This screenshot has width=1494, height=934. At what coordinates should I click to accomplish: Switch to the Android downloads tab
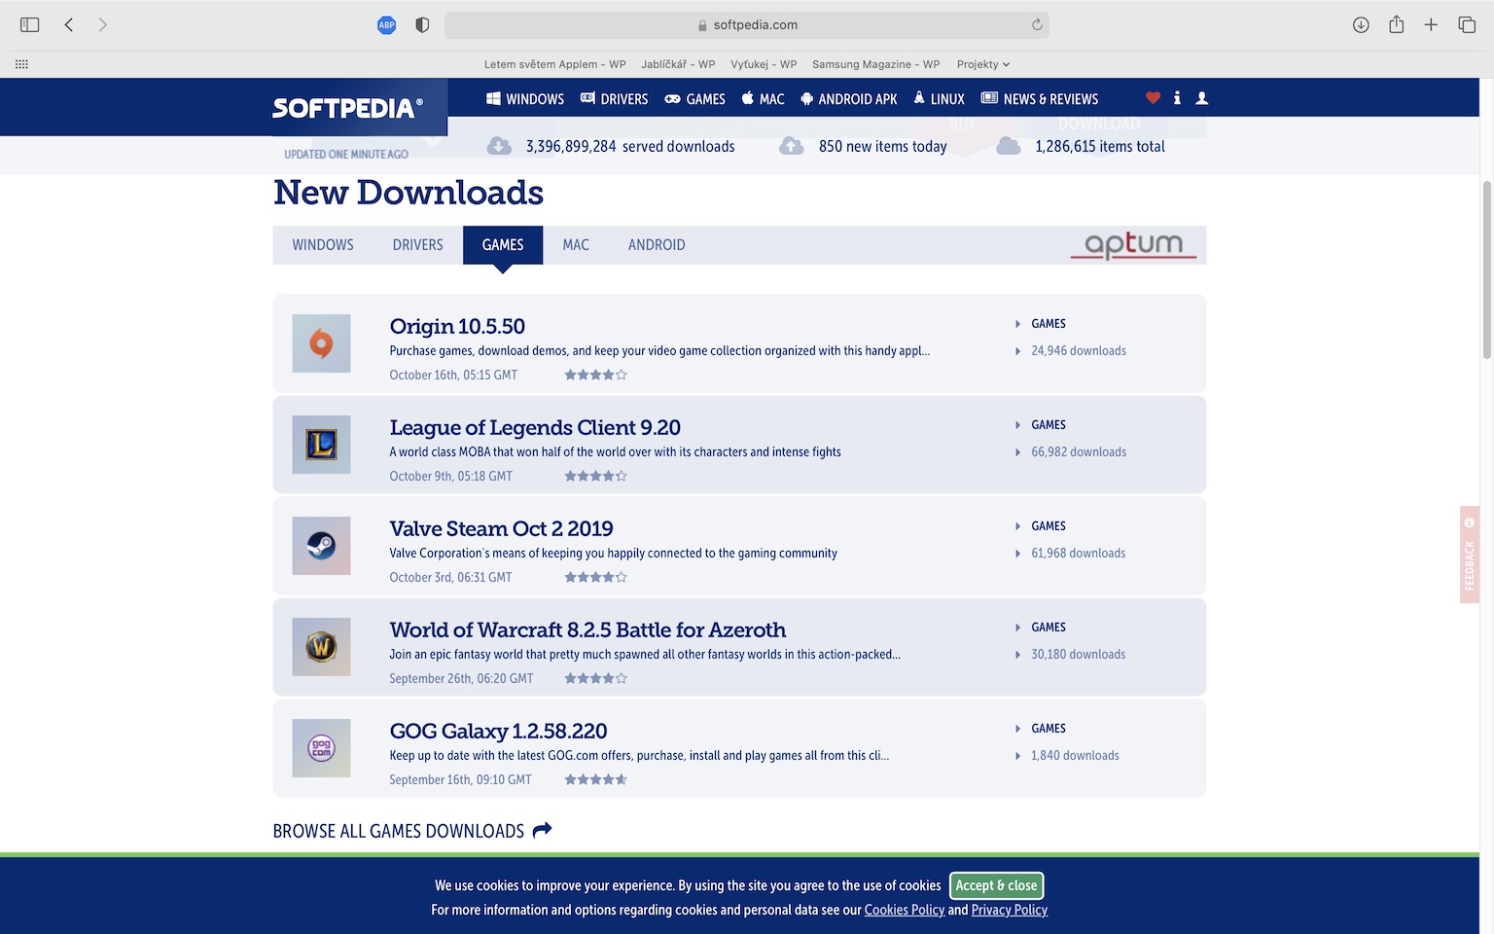click(657, 245)
